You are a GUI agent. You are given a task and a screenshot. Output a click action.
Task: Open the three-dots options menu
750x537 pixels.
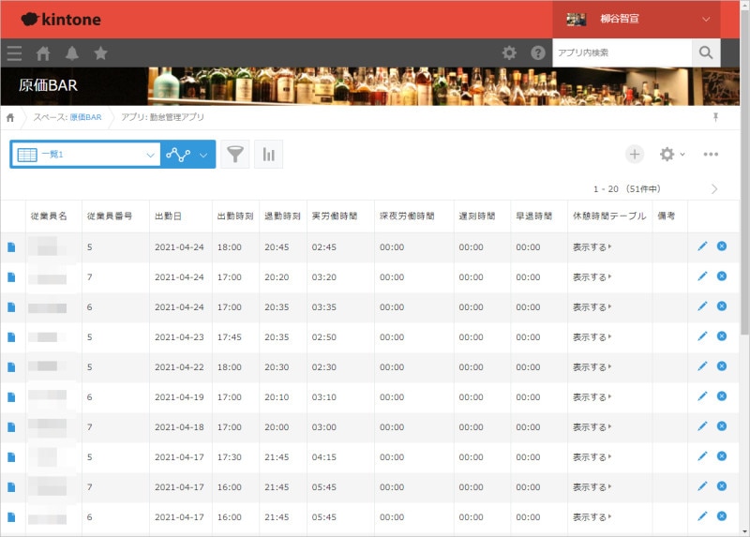point(711,154)
